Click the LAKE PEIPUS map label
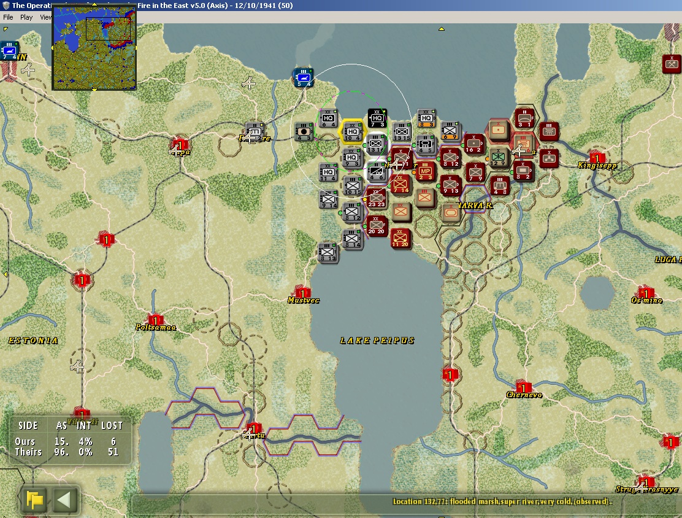The width and height of the screenshot is (682, 518). pyautogui.click(x=377, y=341)
